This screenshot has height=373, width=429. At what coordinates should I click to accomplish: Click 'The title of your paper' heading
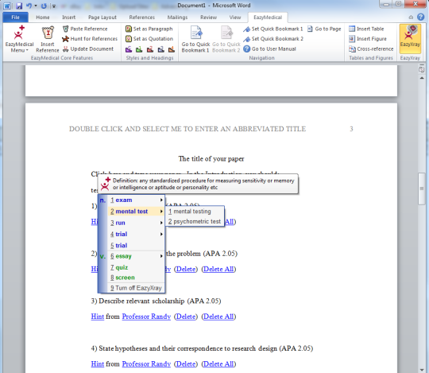click(x=211, y=159)
